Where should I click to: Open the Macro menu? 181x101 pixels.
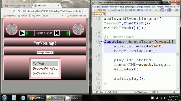tap(147, 7)
